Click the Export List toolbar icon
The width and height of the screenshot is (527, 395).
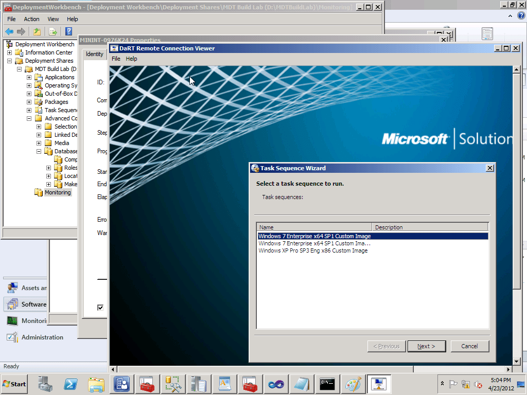click(53, 31)
